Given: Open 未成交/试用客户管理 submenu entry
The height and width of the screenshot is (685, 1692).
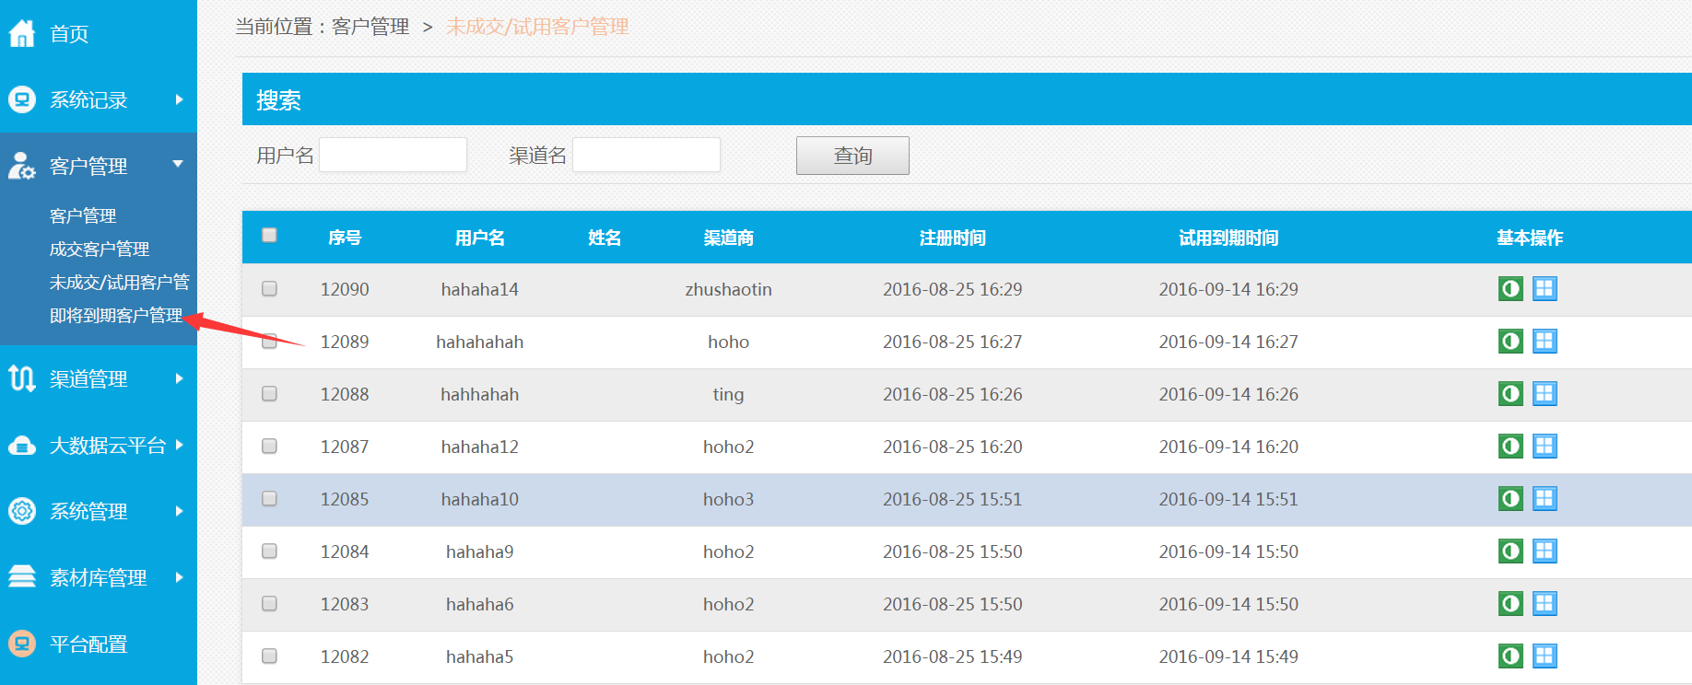Looking at the screenshot, I should tap(120, 282).
